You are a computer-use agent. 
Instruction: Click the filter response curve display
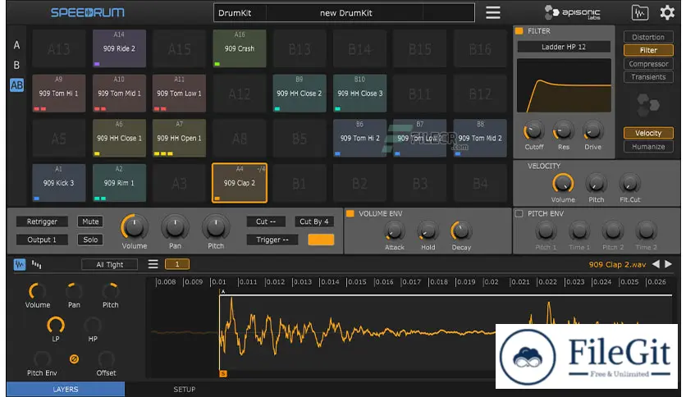click(564, 85)
